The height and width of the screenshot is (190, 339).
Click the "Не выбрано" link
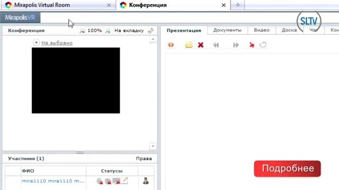click(x=57, y=43)
